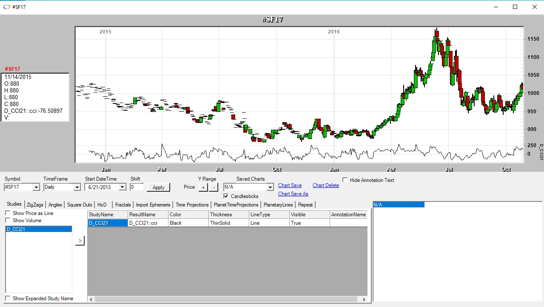Screen dimensions: 544x307
Task: Click the app icon in title bar
Action: pyautogui.click(x=6, y=7)
